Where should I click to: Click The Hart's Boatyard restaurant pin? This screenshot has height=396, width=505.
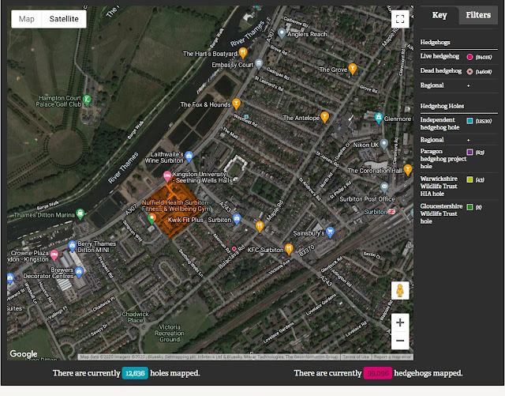[243, 53]
